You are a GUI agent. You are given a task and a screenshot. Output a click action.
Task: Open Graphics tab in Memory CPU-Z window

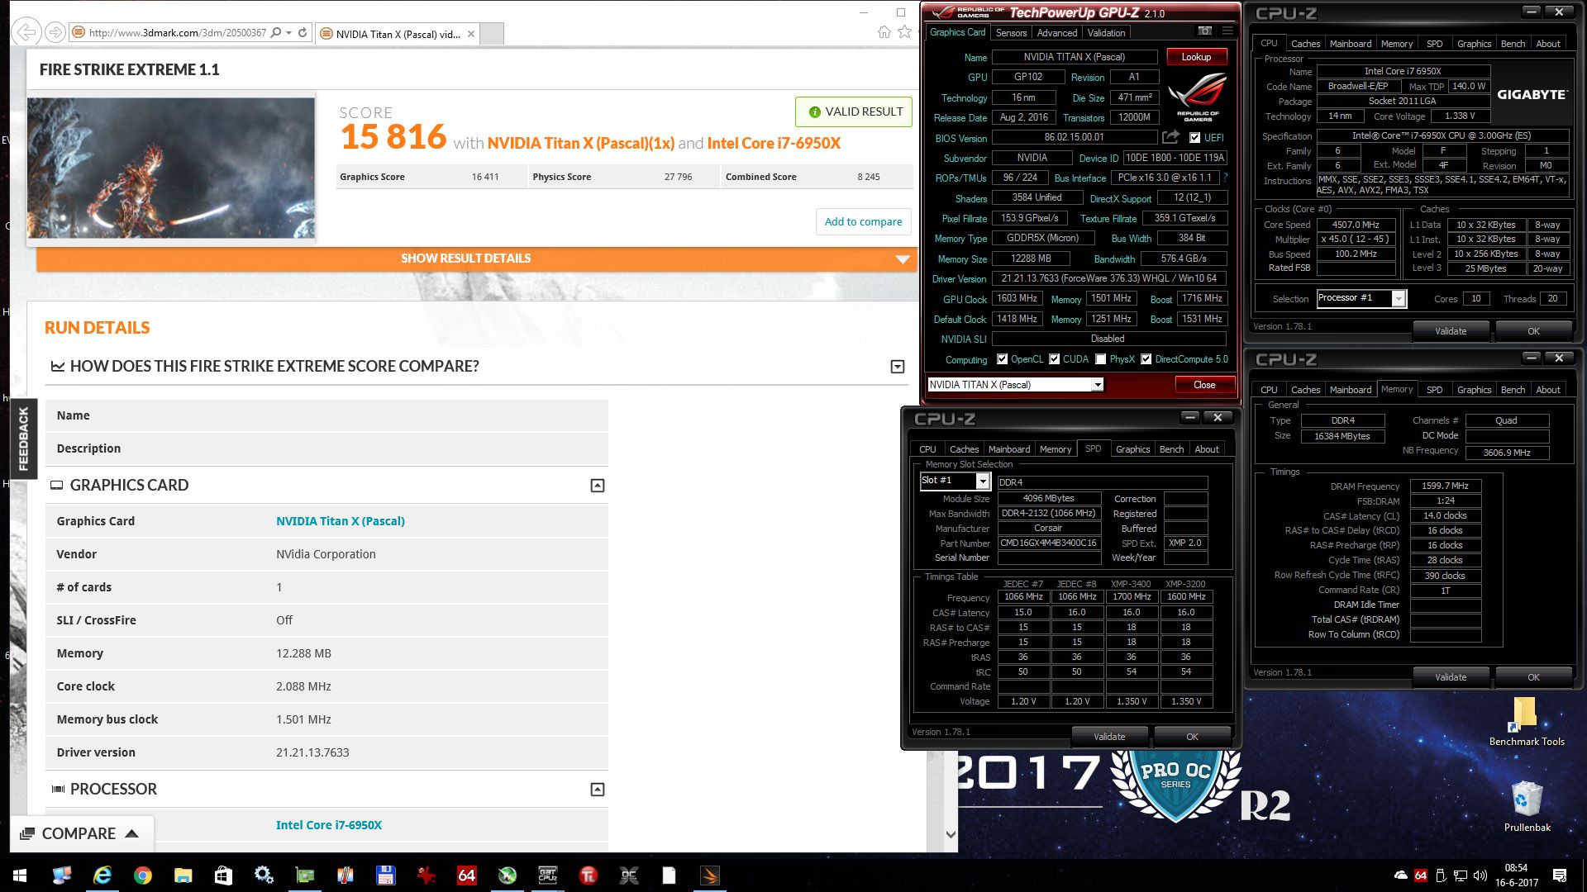click(1474, 390)
